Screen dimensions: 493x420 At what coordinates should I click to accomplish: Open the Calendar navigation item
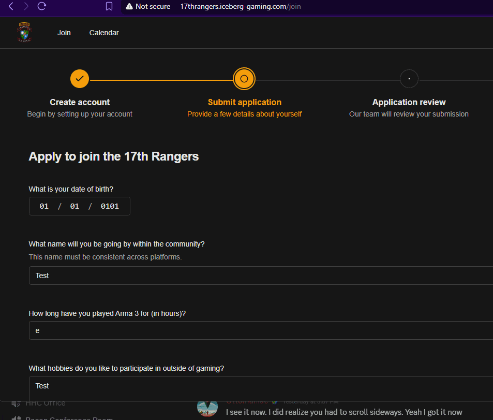[x=104, y=33]
